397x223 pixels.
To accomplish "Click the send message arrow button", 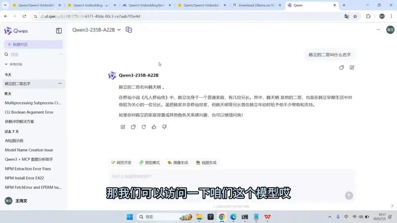I will click(349, 195).
